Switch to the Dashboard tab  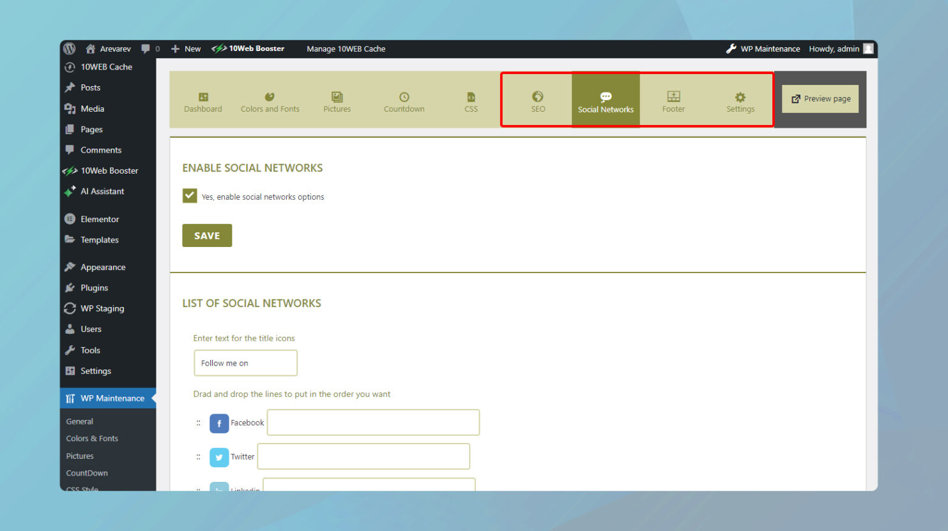click(203, 98)
